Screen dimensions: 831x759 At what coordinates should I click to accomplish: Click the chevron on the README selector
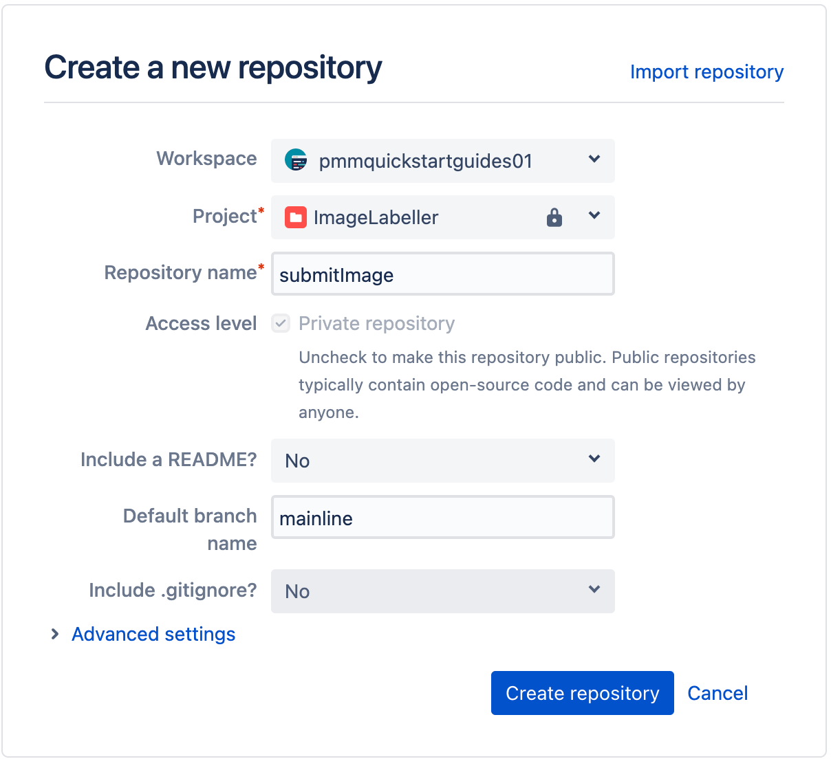[594, 459]
